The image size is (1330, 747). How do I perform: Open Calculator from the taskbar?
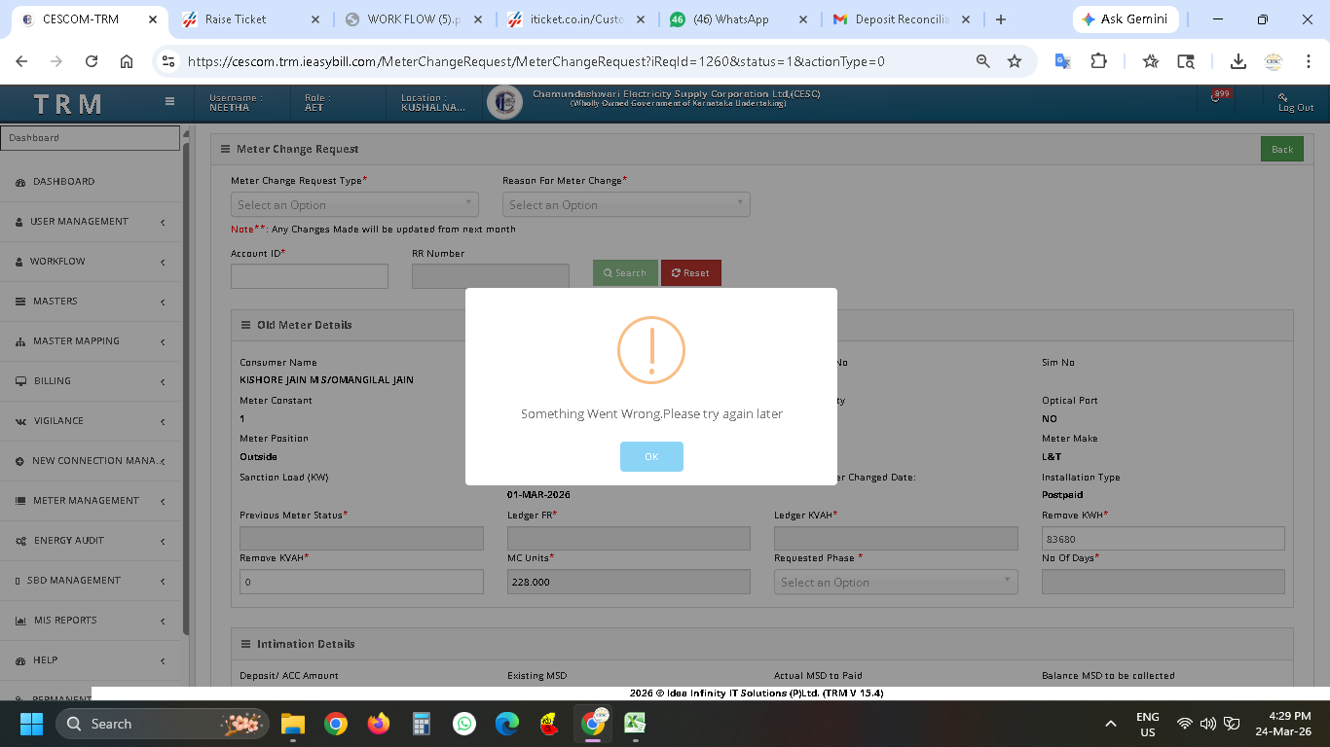click(x=422, y=724)
